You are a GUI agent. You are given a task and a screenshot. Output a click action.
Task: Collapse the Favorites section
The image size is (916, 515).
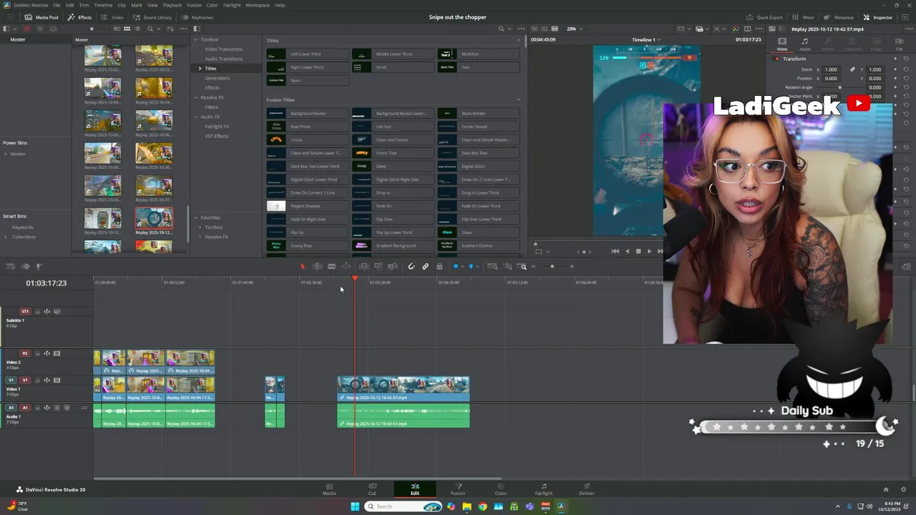point(195,217)
